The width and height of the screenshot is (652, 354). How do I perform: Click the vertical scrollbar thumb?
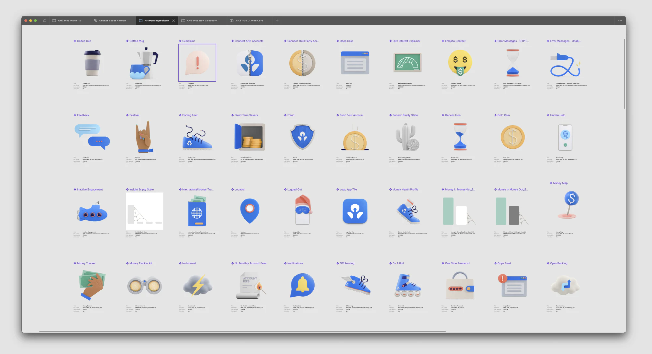coord(624,74)
